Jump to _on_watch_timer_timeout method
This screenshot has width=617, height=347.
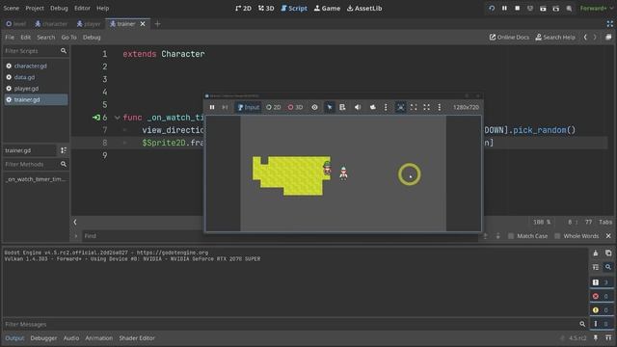tap(36, 179)
